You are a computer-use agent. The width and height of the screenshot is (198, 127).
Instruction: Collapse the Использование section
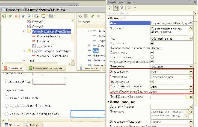point(108,102)
